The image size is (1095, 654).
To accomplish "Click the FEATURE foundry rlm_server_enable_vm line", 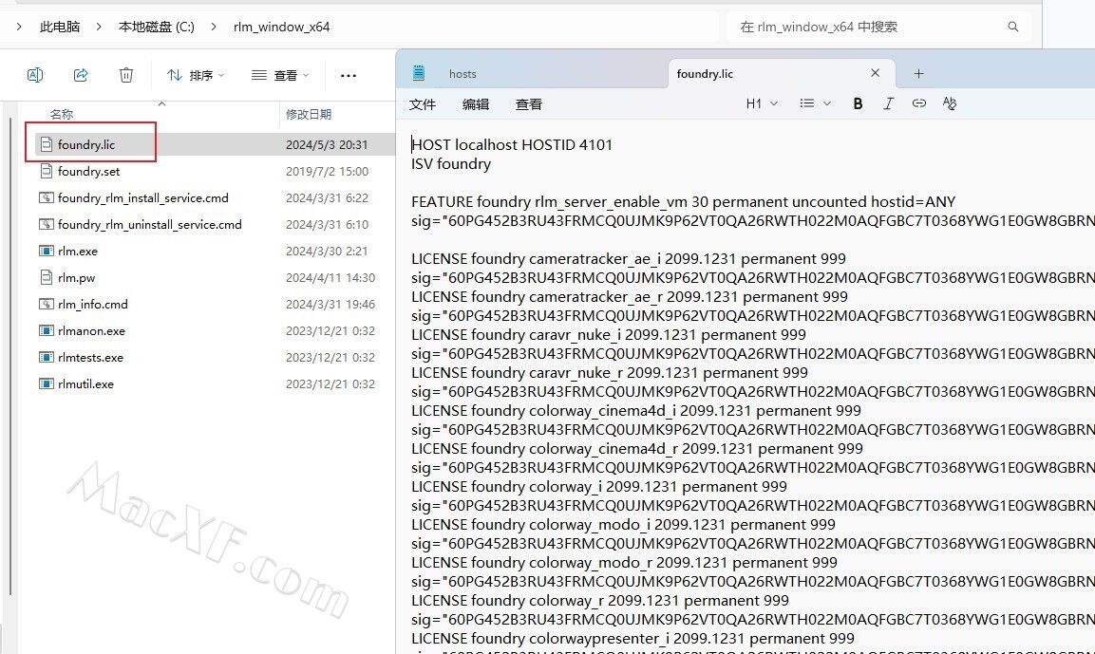I will click(x=683, y=202).
